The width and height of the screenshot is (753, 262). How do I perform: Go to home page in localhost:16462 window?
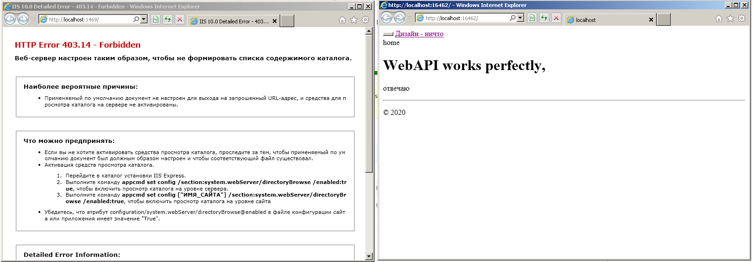[x=719, y=18]
